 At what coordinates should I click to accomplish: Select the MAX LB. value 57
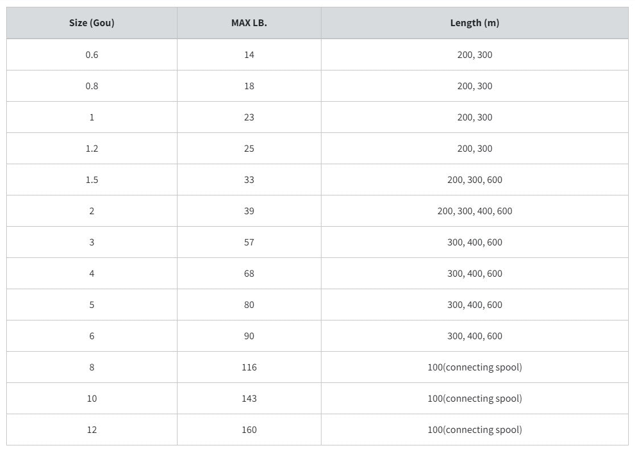249,243
